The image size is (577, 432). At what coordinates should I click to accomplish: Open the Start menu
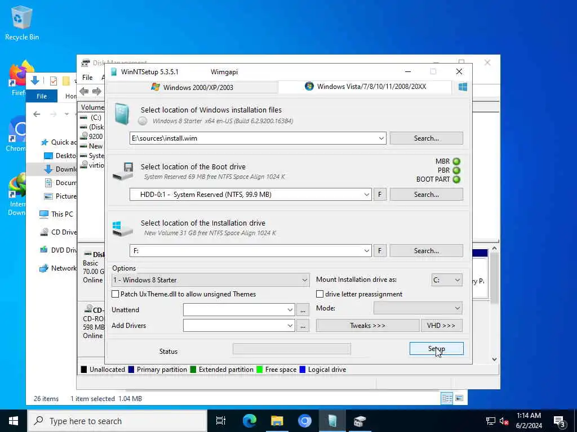14,421
